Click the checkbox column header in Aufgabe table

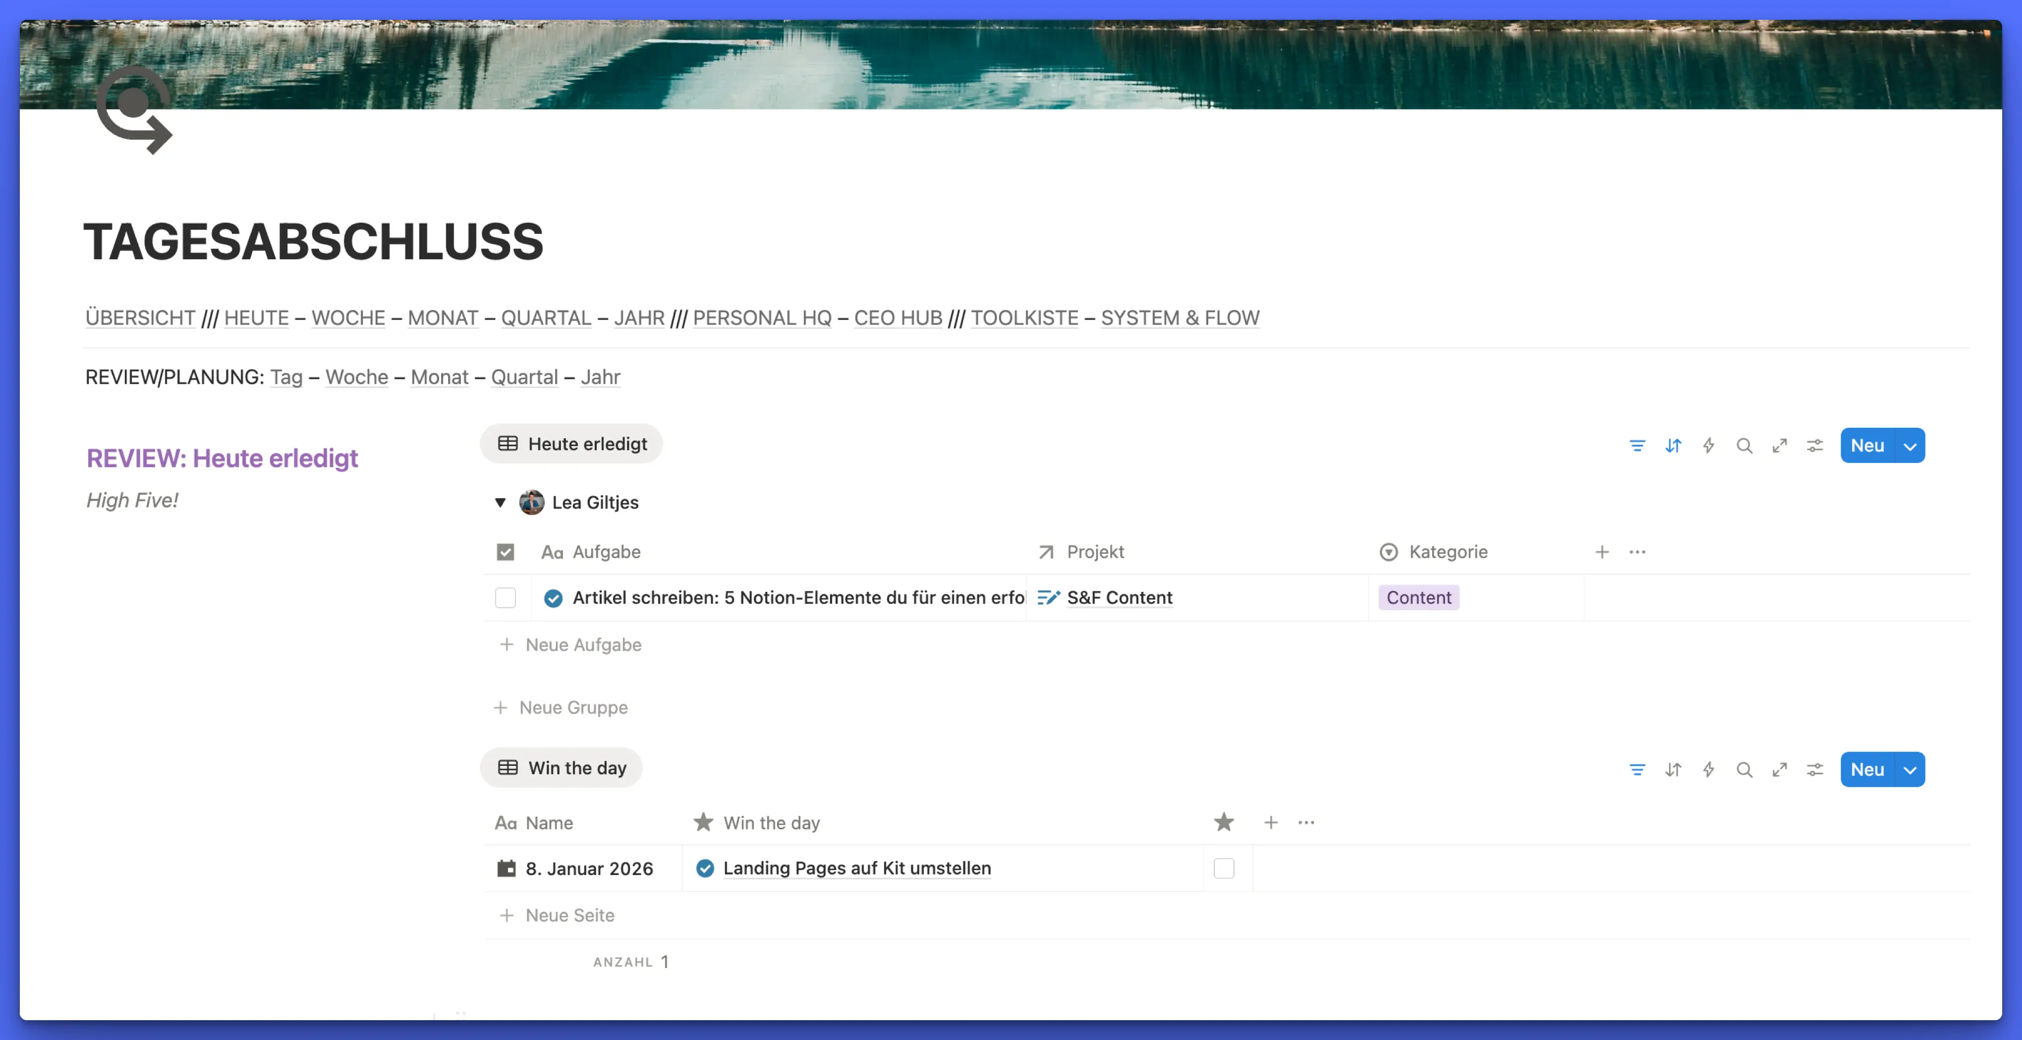tap(505, 552)
